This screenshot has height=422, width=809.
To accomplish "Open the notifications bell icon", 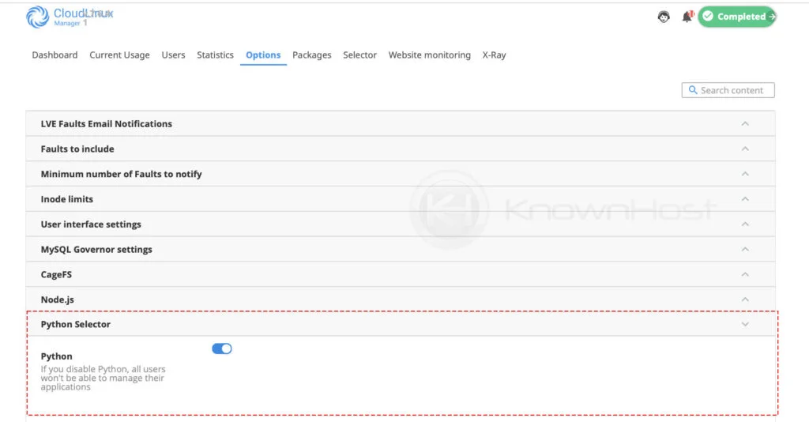I will coord(687,17).
